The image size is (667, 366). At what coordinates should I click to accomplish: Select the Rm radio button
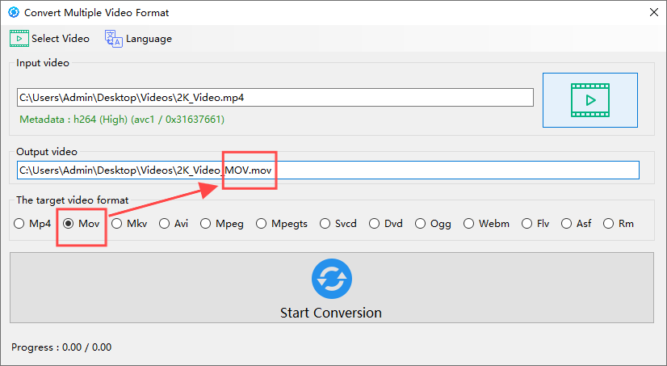619,224
